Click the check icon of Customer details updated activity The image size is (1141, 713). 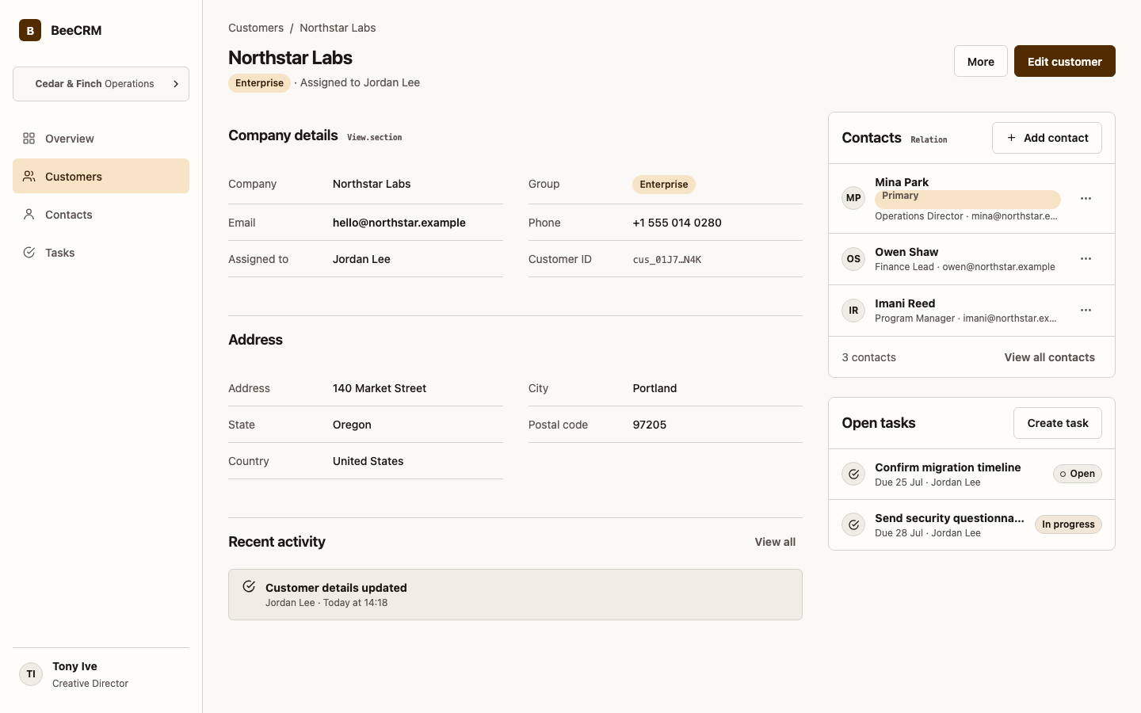pos(249,587)
